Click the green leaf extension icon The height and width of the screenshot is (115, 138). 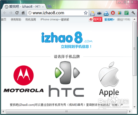(x=126, y=13)
